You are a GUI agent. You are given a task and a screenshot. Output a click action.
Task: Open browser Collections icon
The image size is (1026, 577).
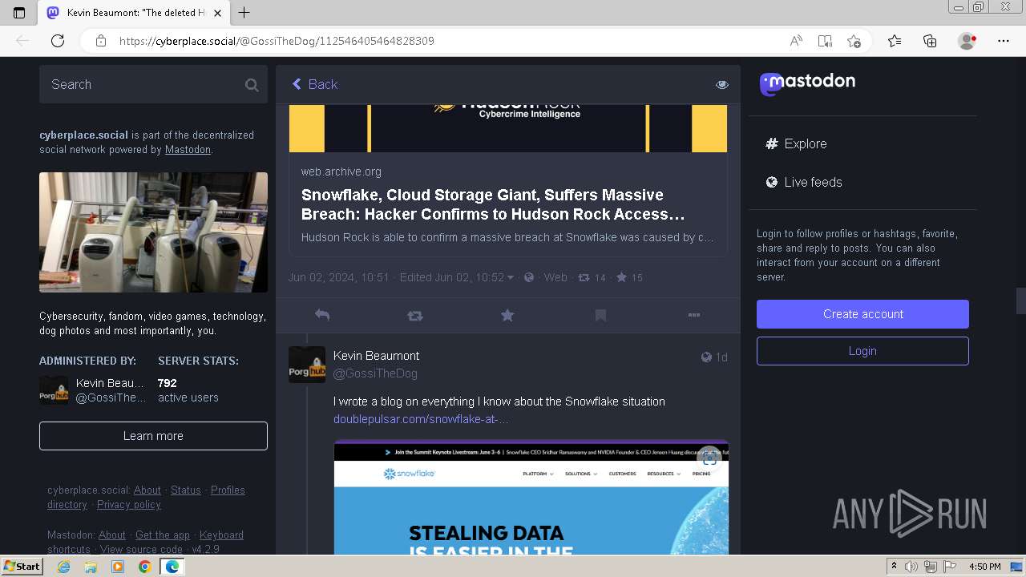tap(930, 41)
